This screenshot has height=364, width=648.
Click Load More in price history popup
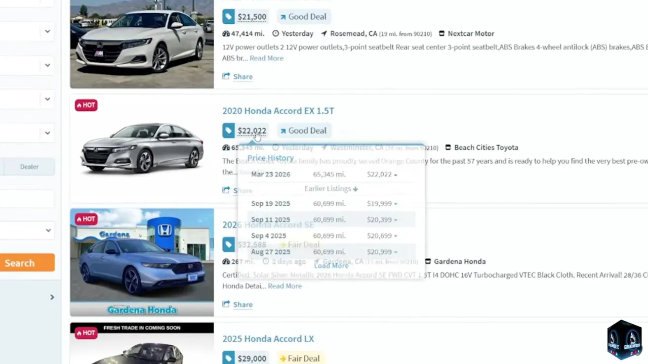[x=331, y=265]
